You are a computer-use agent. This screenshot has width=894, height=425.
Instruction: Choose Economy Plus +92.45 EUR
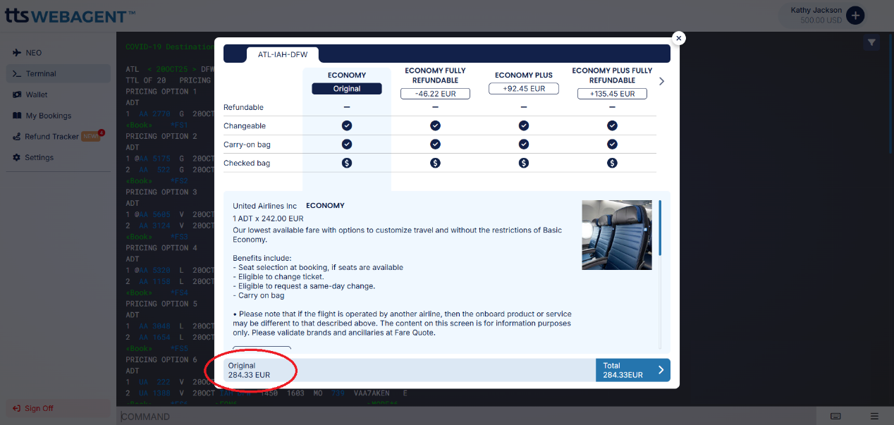524,89
